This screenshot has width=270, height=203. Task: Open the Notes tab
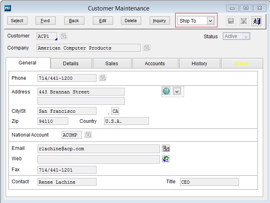[242, 63]
